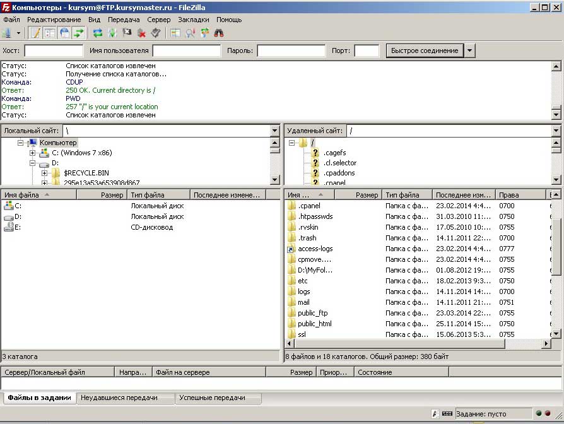Open the Сервер menu

[158, 20]
